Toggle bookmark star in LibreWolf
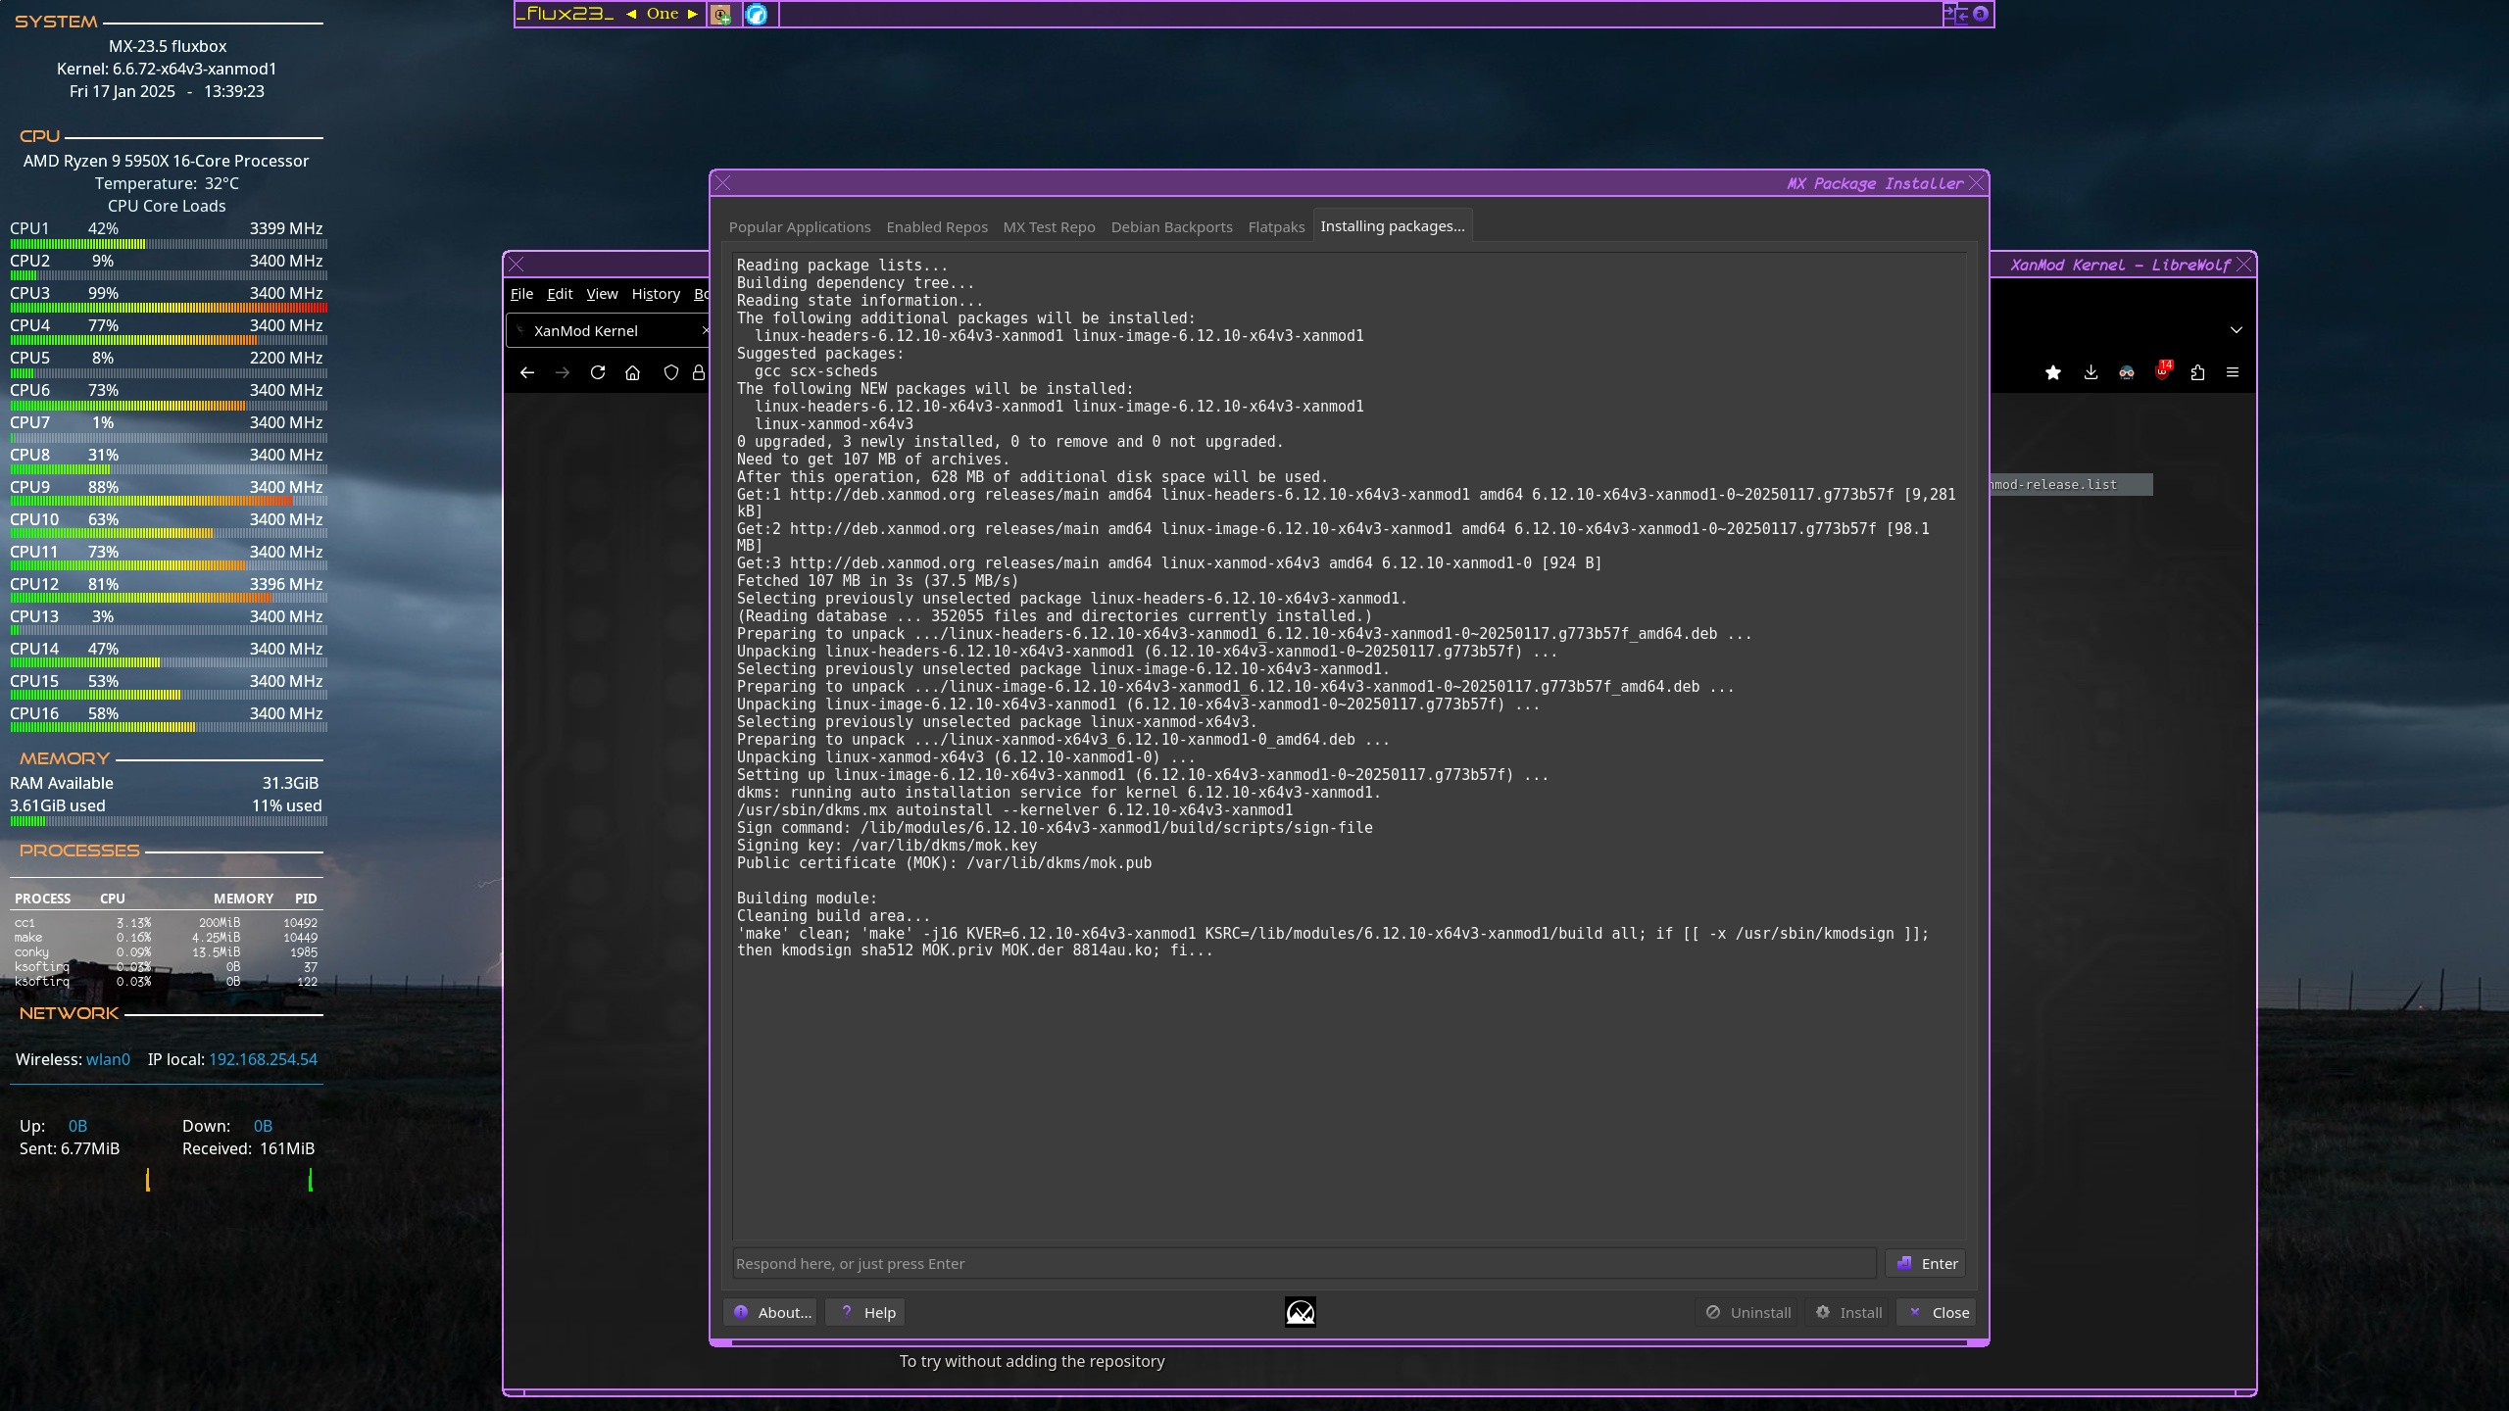Screen dimensions: 2509x1411 2053,372
